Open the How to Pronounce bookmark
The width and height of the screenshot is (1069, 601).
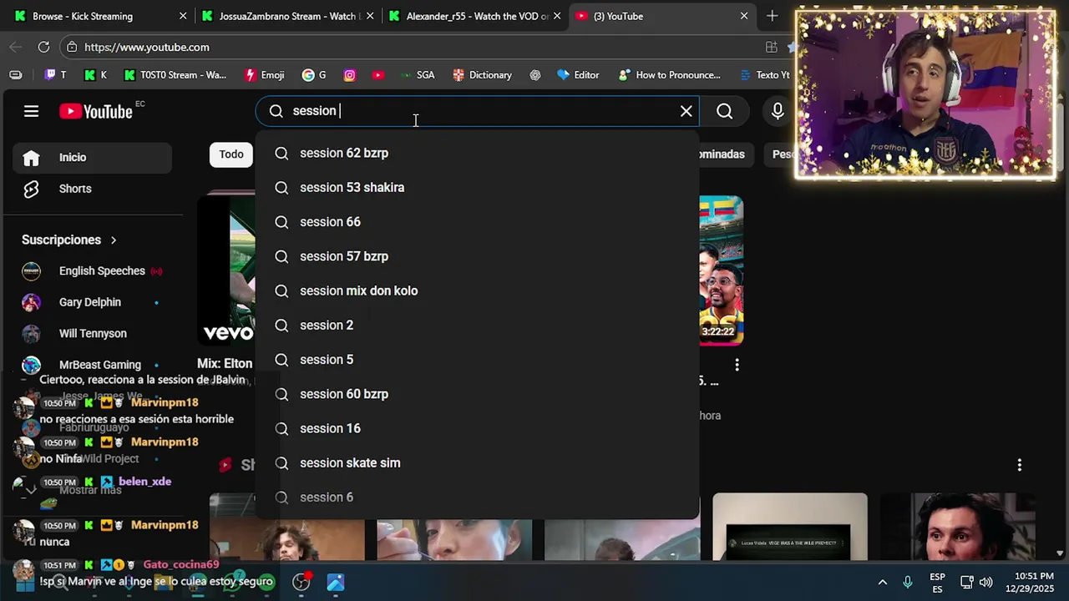coord(669,75)
